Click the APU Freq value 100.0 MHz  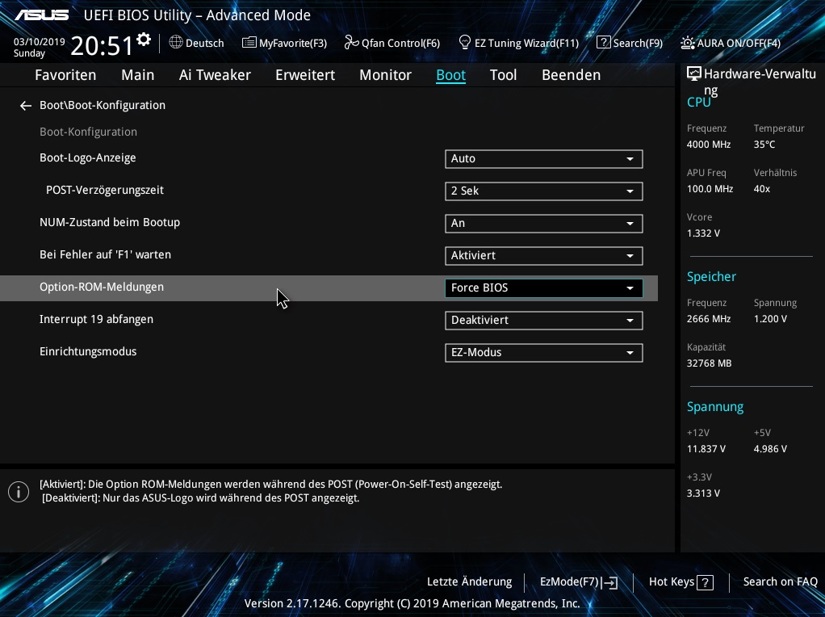click(x=710, y=189)
